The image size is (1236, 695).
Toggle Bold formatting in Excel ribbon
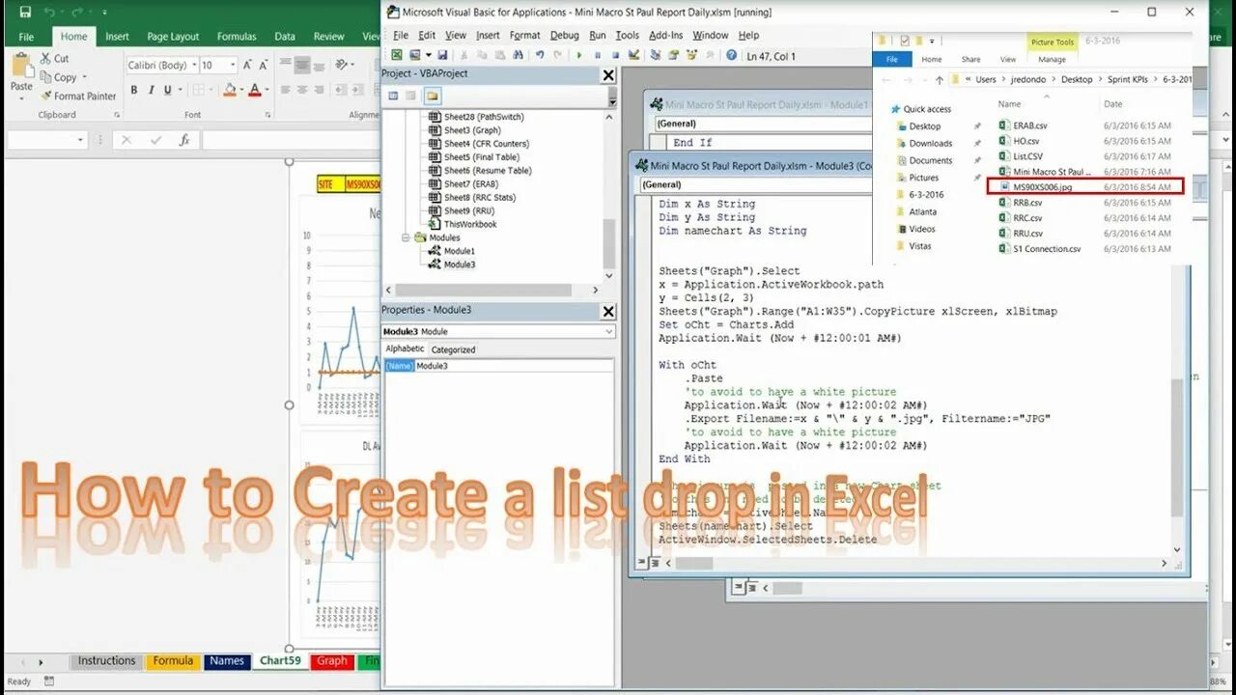(134, 90)
